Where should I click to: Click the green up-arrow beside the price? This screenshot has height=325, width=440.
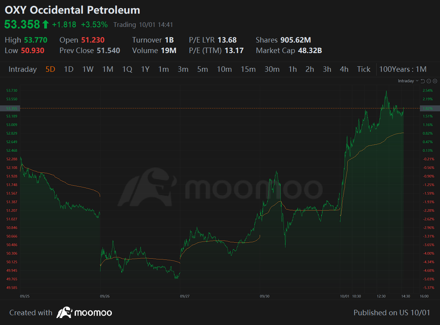(x=45, y=24)
